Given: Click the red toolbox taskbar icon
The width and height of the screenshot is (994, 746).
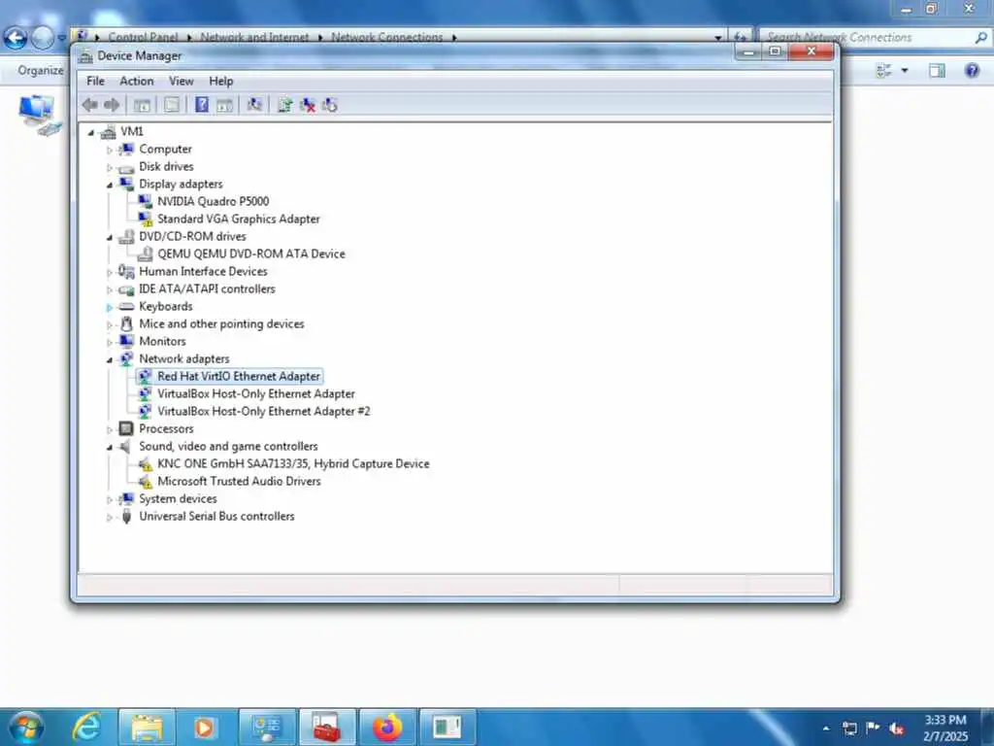Looking at the screenshot, I should 327,727.
